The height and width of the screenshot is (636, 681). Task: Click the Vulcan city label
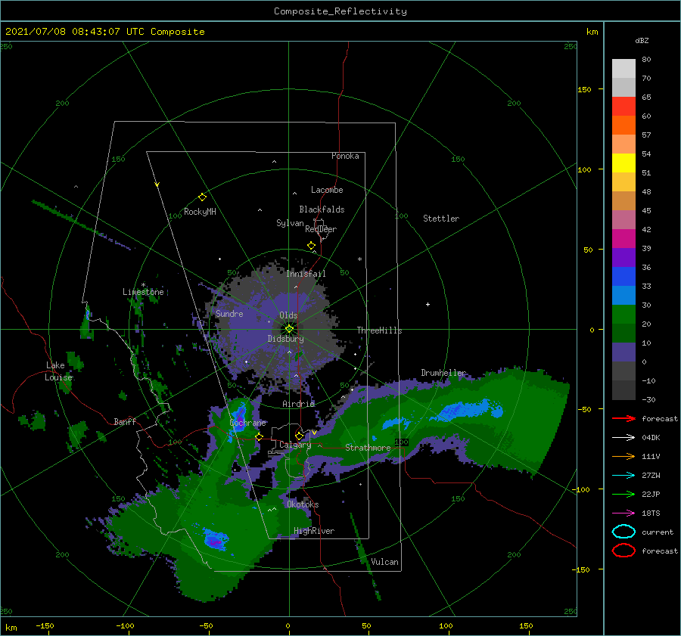[x=385, y=562]
